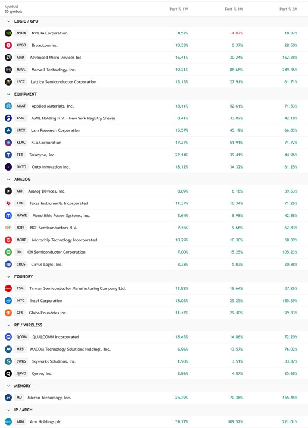The height and width of the screenshot is (428, 308).
Task: Open the MRVL ticker symbol
Action: coord(21,70)
